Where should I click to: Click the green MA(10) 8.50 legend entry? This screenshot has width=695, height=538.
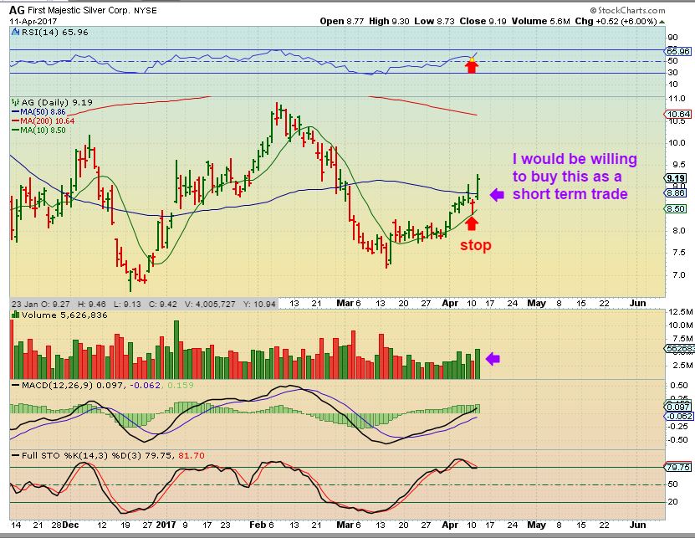pos(38,131)
